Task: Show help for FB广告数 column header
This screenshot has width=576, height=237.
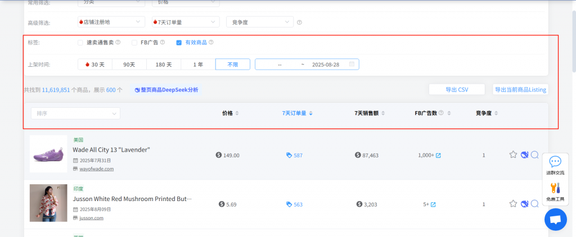Action: click(441, 113)
